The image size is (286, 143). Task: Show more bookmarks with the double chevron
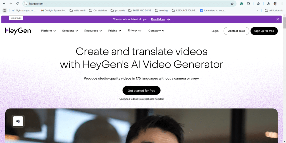pyautogui.click(x=257, y=11)
